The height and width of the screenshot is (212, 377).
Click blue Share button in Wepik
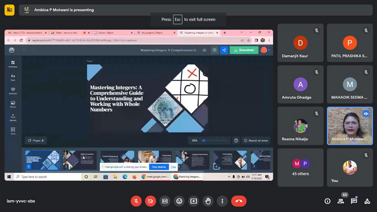point(224,50)
